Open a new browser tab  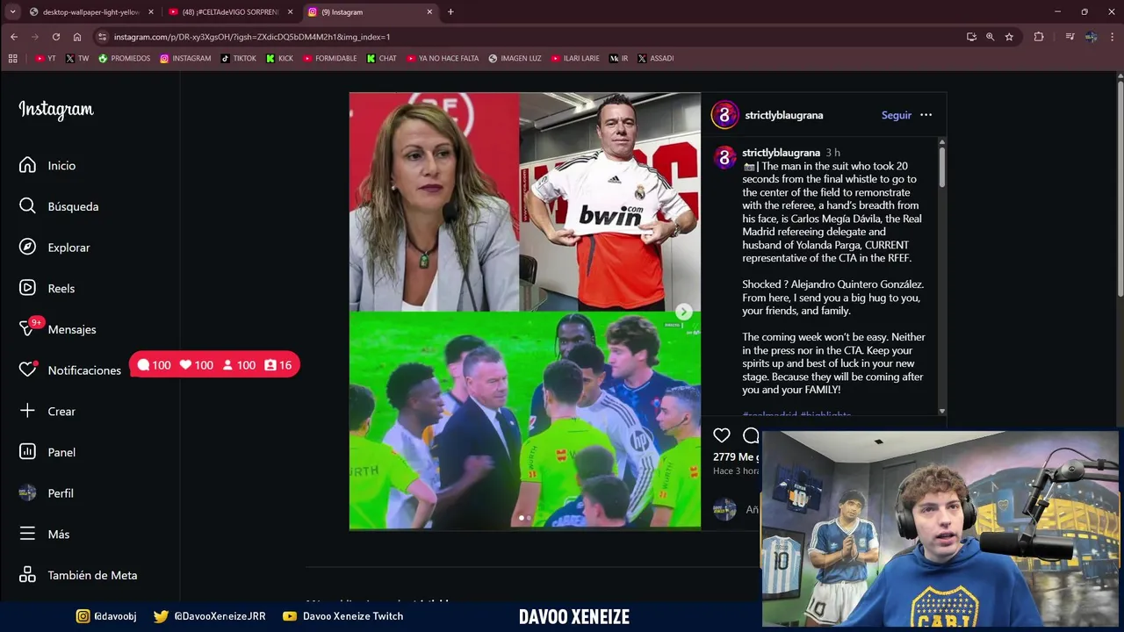450,12
